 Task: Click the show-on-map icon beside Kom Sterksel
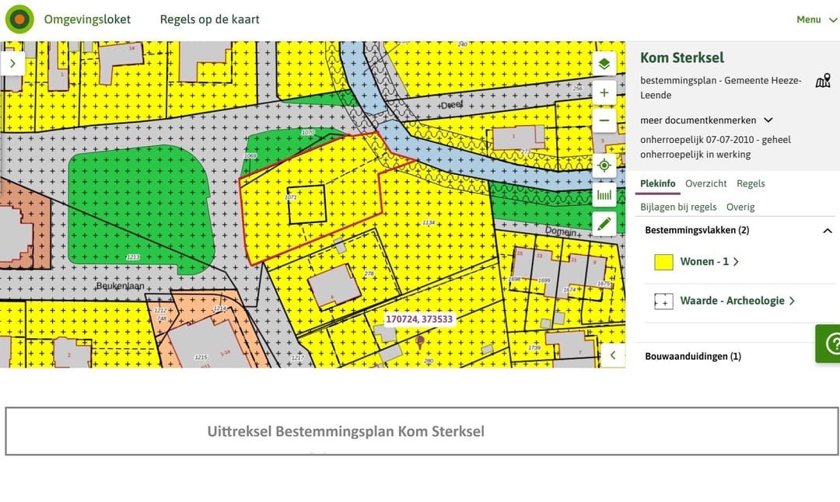tap(822, 81)
